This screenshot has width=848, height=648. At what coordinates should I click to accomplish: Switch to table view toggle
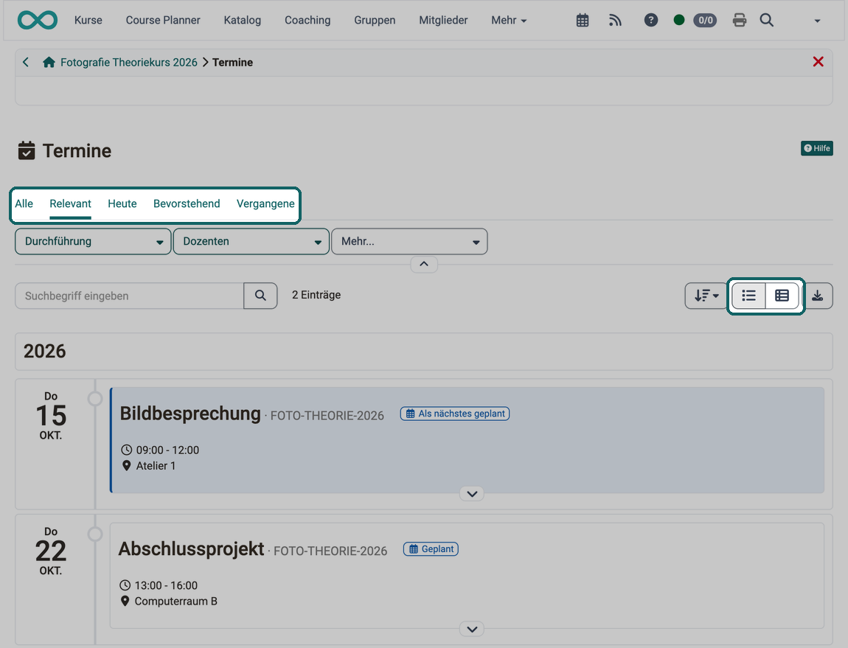tap(782, 296)
